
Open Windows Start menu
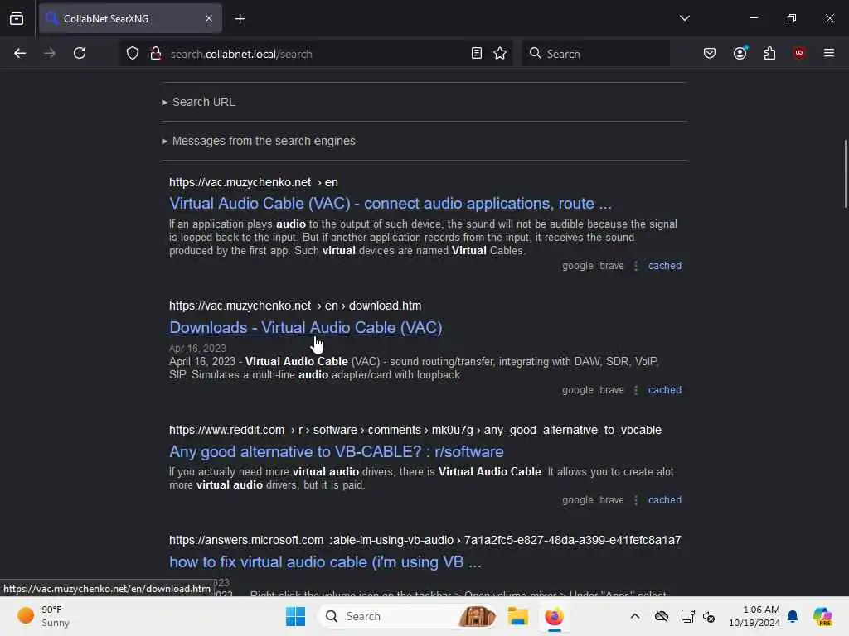[296, 616]
